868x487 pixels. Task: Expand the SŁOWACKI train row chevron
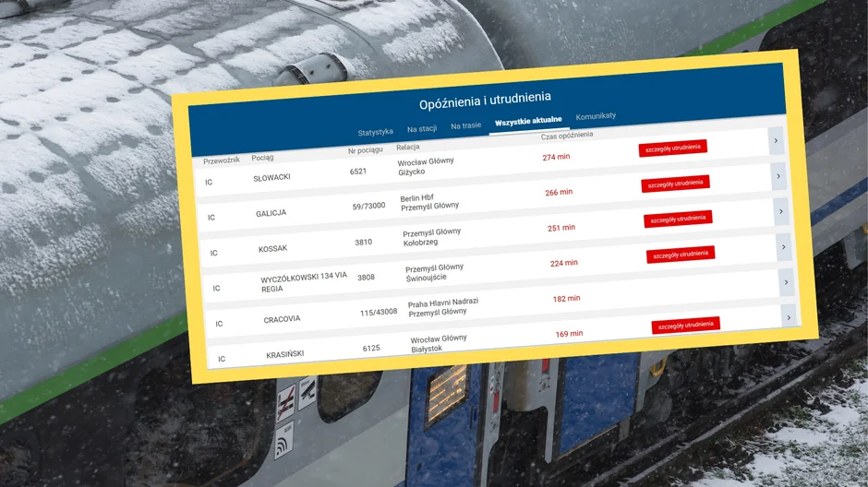pyautogui.click(x=776, y=141)
